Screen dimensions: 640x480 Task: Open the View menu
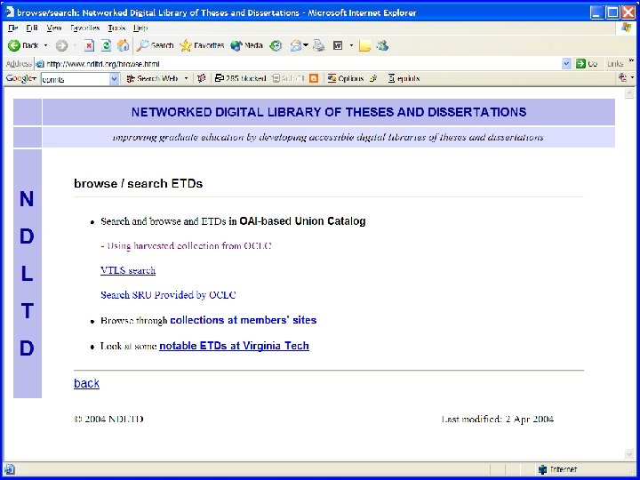tap(54, 28)
